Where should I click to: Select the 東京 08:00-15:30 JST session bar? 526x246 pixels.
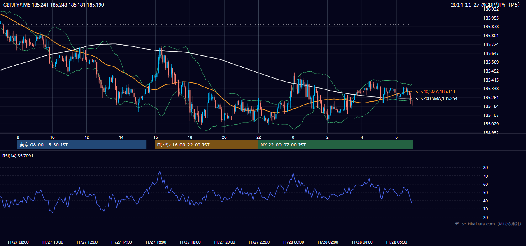tap(82, 145)
